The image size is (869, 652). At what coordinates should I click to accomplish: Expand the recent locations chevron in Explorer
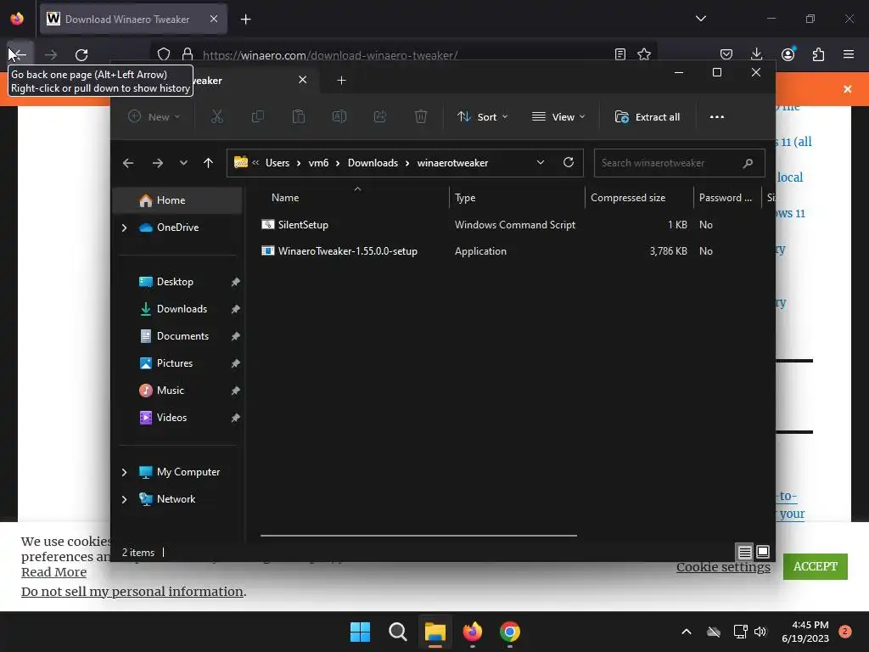[183, 163]
